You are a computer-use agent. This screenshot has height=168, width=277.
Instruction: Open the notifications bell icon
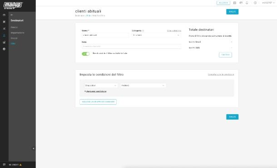pos(247,3)
